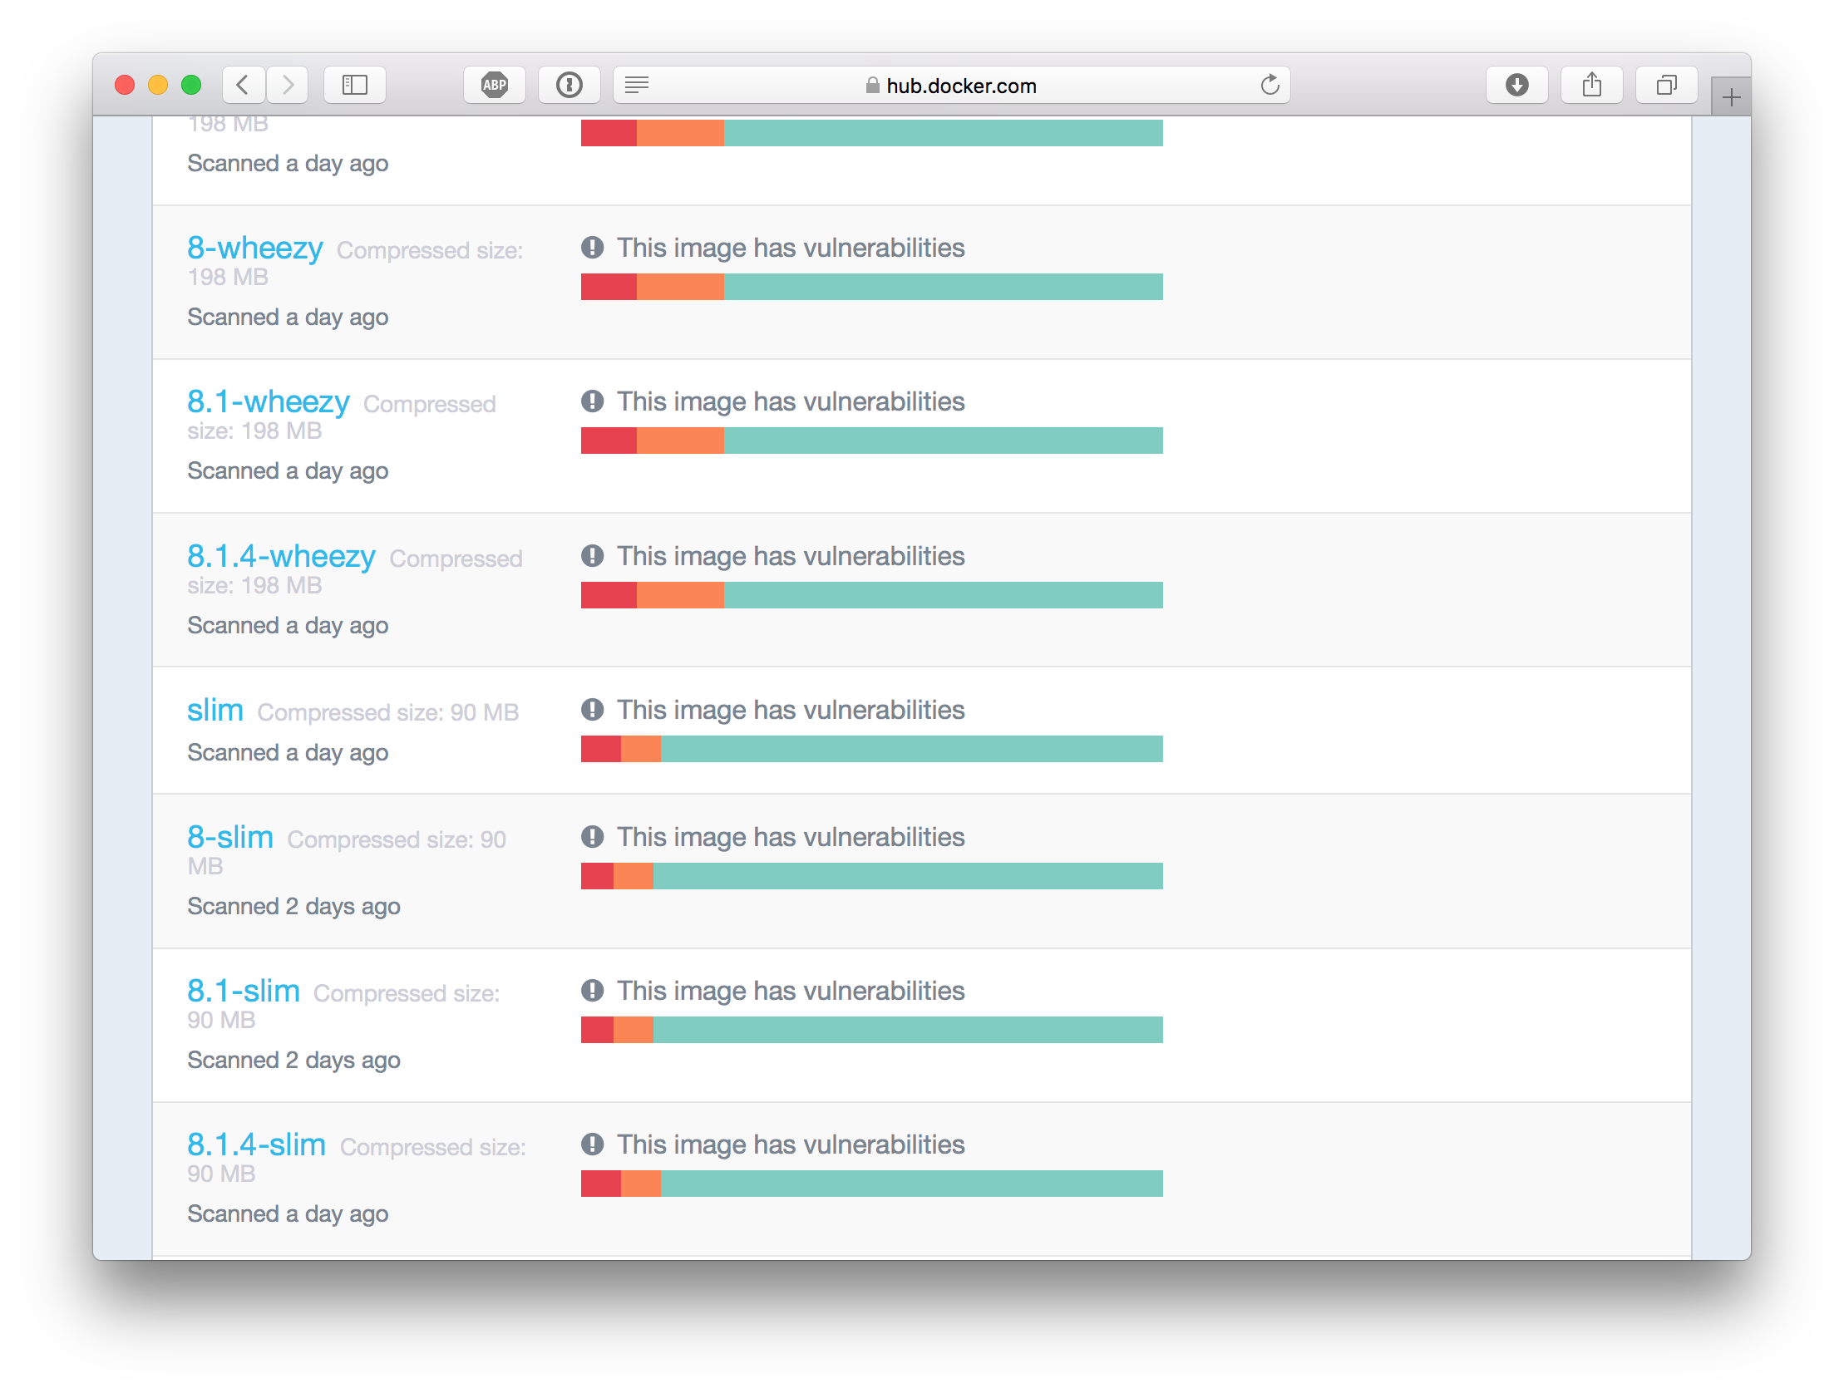Click the hub.docker.com address field
This screenshot has width=1844, height=1393.
coord(951,85)
